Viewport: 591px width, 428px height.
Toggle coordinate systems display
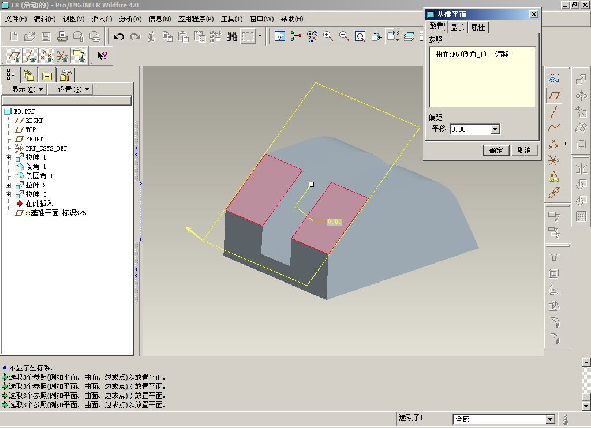point(62,56)
